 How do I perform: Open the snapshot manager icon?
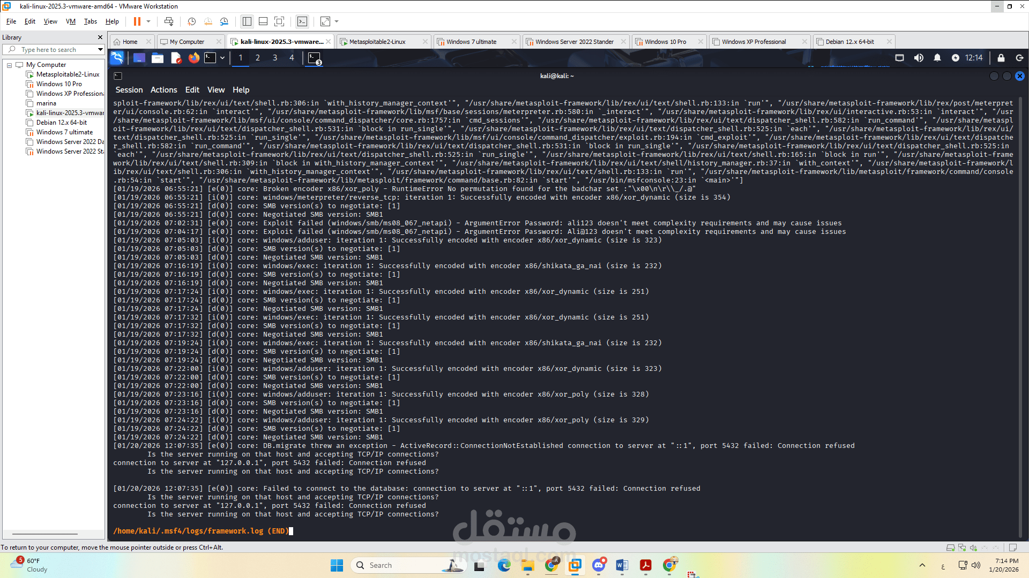click(224, 21)
